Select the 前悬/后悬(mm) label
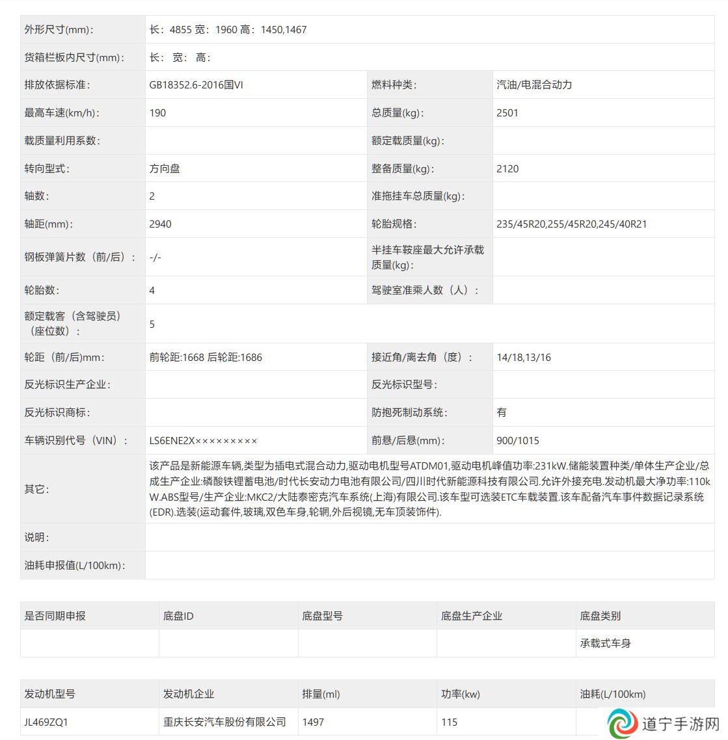Image resolution: width=728 pixels, height=740 pixels. pyautogui.click(x=408, y=441)
